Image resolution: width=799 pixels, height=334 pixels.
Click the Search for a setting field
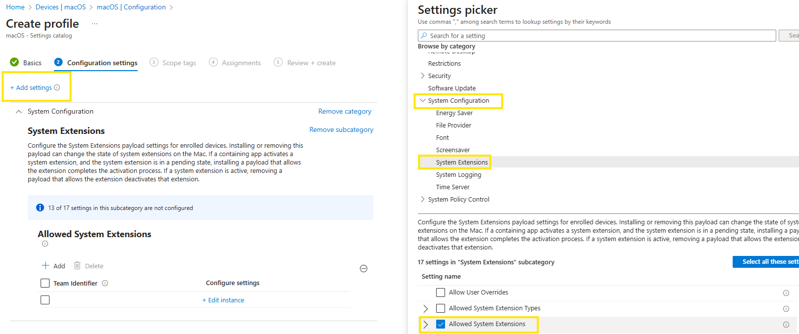(597, 36)
